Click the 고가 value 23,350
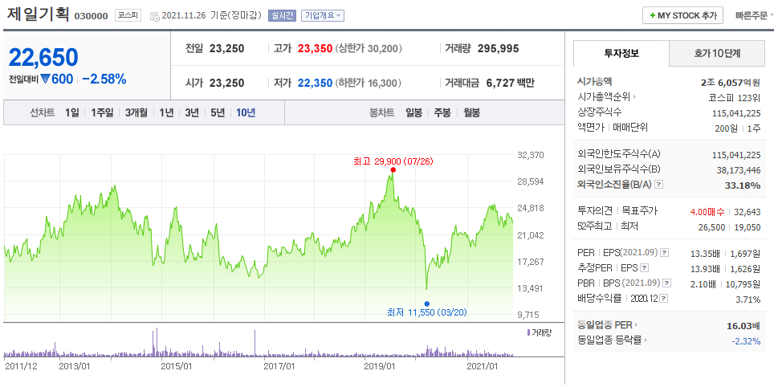Viewport: 778px width, 387px height. (315, 49)
